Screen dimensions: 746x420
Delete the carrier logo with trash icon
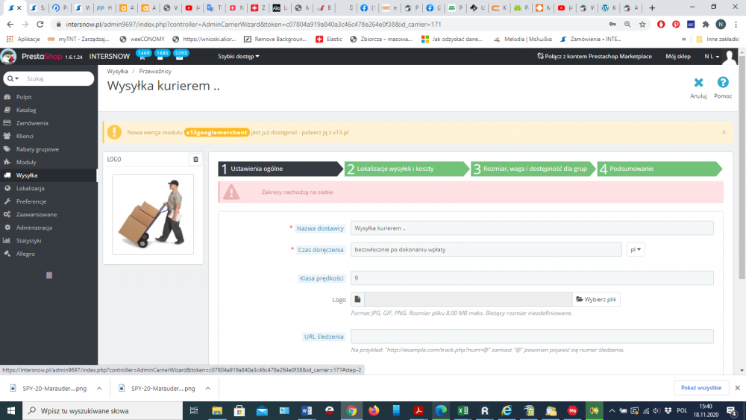tap(195, 160)
